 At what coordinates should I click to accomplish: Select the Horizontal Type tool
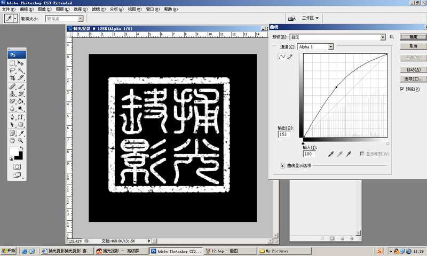(x=21, y=117)
